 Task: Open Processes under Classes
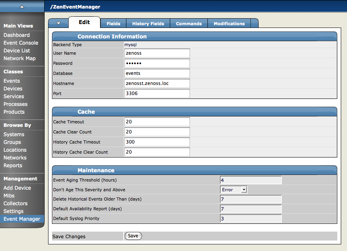[16, 104]
